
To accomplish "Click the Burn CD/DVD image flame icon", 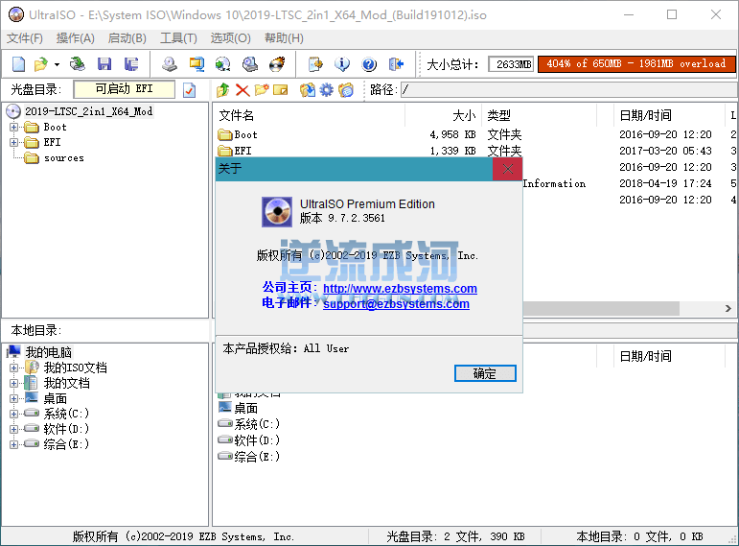I will tap(277, 63).
